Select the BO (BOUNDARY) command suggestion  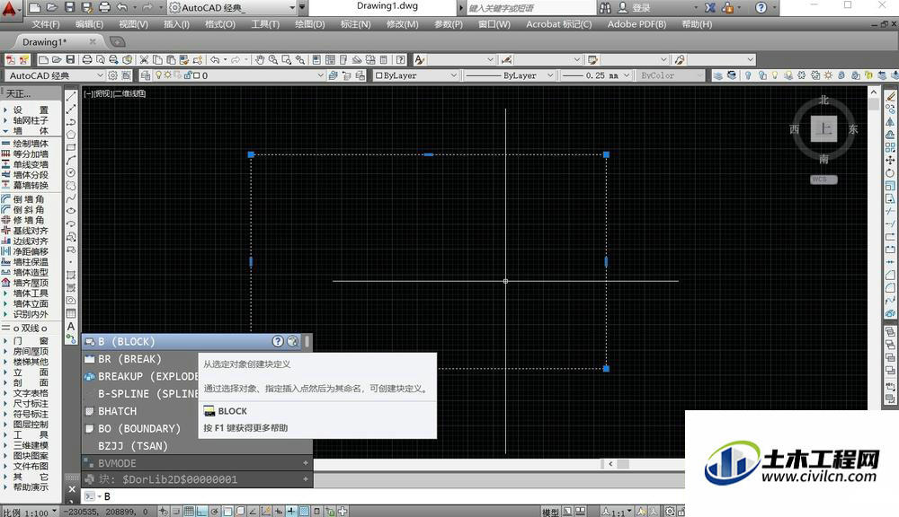(140, 428)
